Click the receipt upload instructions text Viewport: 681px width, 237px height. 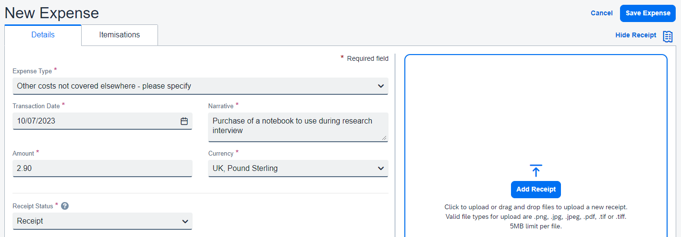point(536,217)
